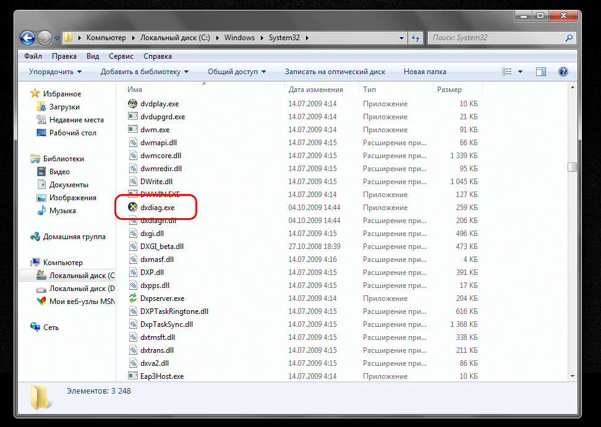The height and width of the screenshot is (427, 601).
Task: Select the Dxpserver.exe sync icon
Action: point(132,298)
